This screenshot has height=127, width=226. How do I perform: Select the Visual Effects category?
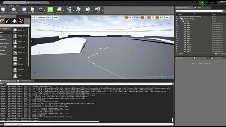tap(5, 43)
